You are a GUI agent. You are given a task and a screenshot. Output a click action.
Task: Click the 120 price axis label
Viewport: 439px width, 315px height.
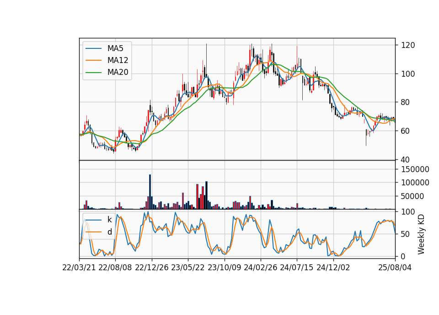(x=408, y=45)
